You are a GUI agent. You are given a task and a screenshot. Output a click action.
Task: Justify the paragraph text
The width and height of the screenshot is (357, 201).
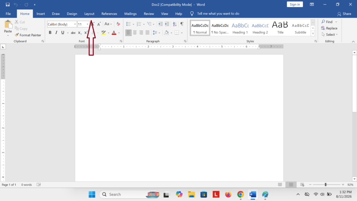pyautogui.click(x=147, y=32)
